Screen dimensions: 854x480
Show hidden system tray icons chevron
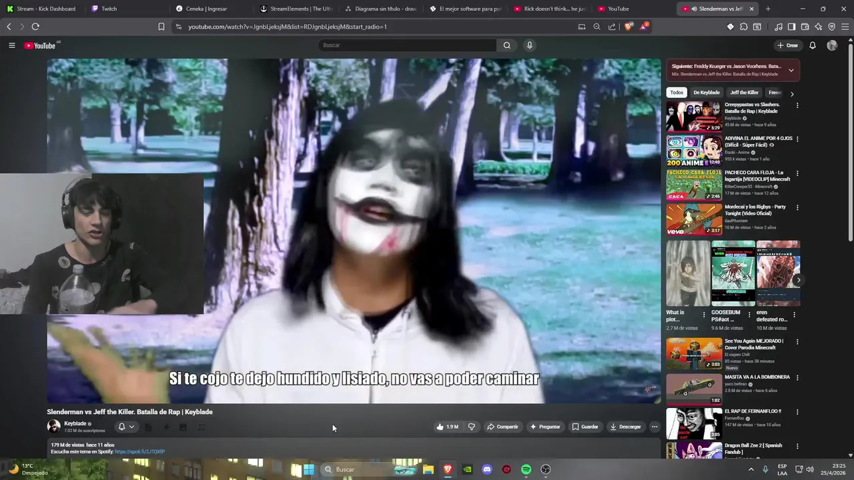(x=751, y=469)
